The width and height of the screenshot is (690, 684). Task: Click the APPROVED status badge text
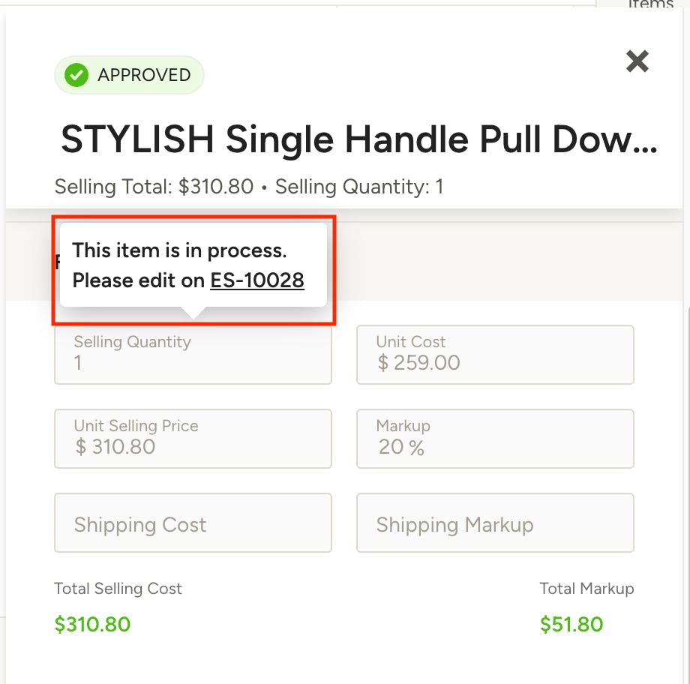[144, 75]
